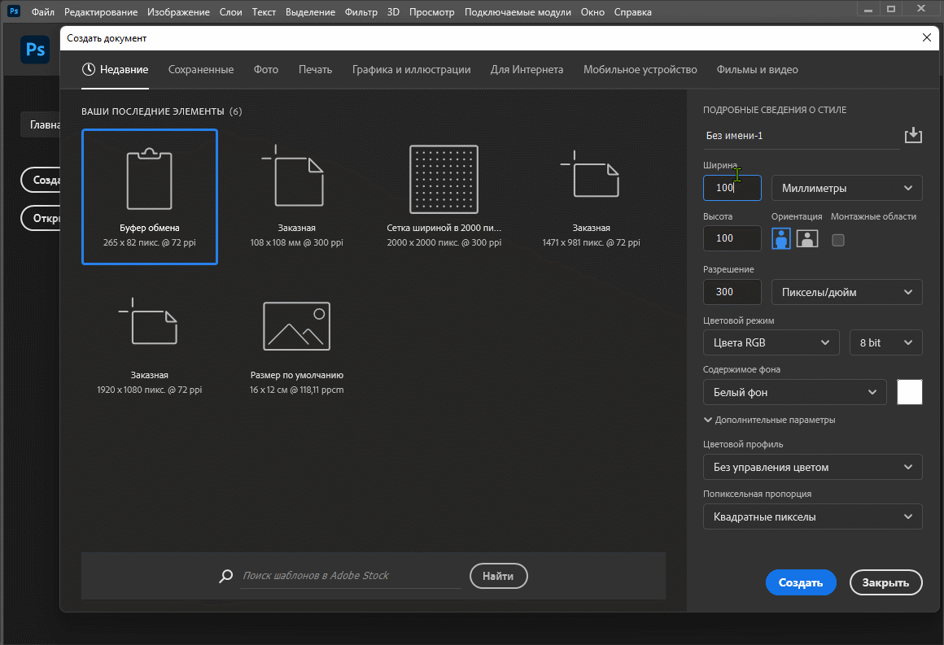This screenshot has width=944, height=645.
Task: Open the Цвета RGB color mode dropdown
Action: pos(771,343)
